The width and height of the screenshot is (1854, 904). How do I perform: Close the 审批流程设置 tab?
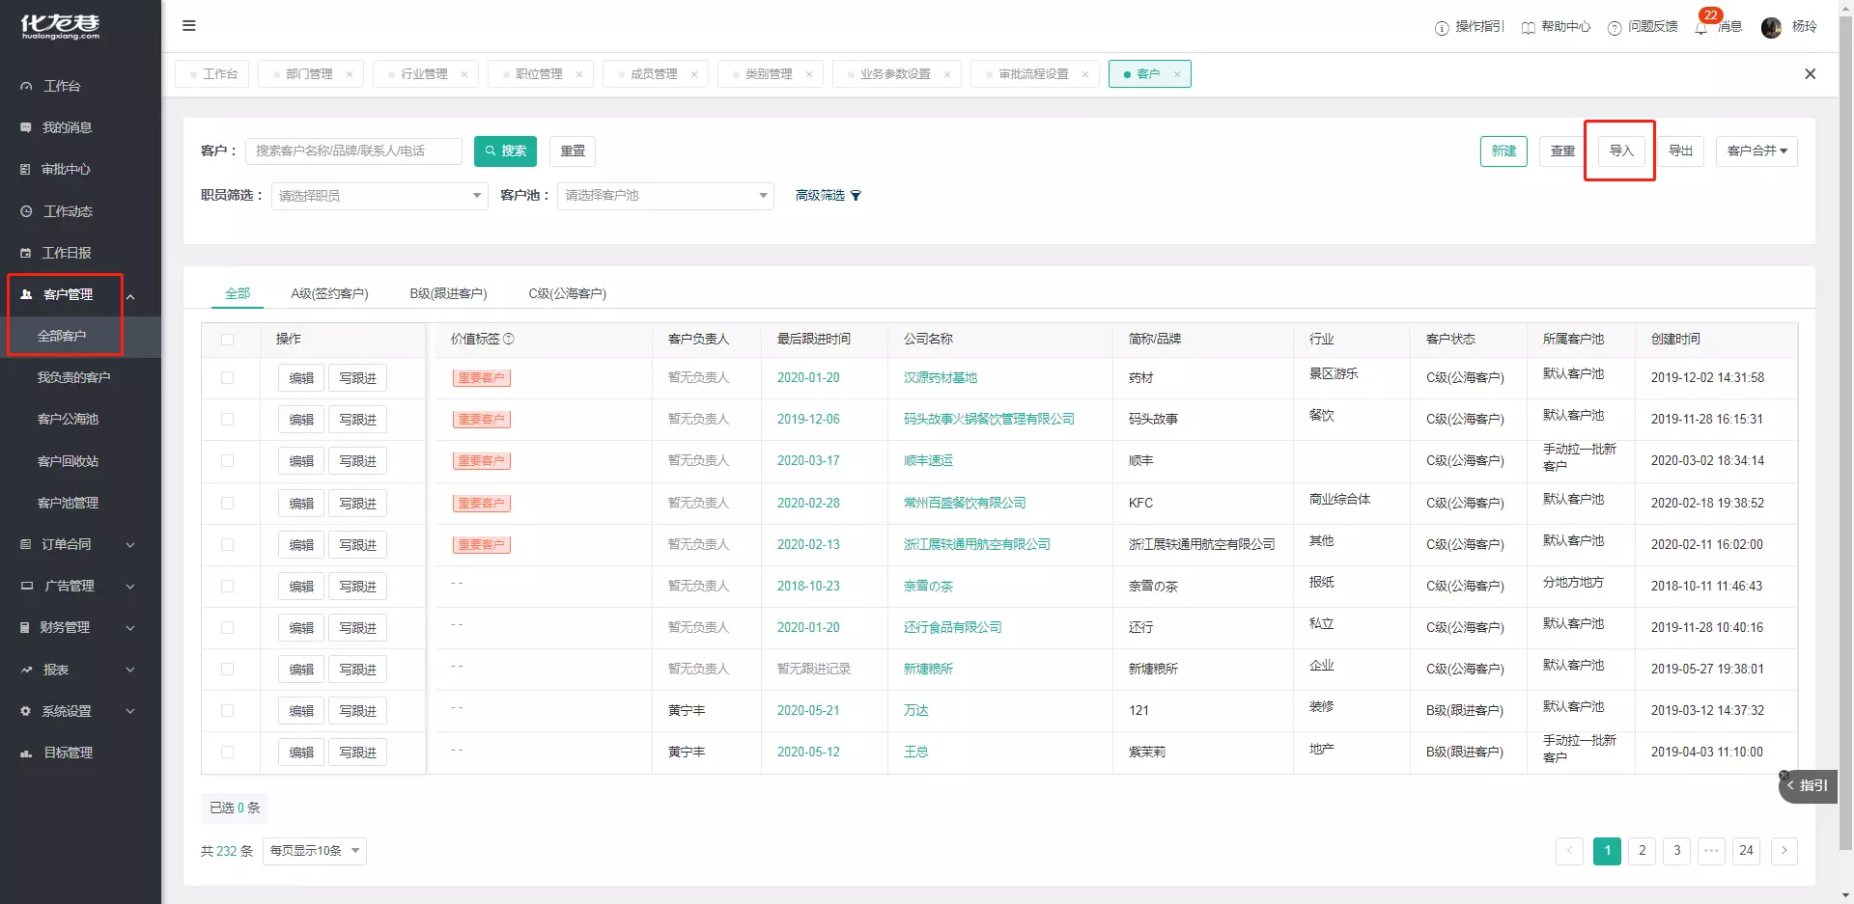[x=1085, y=74]
